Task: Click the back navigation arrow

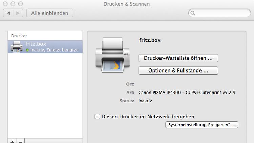Action: coord(8,13)
